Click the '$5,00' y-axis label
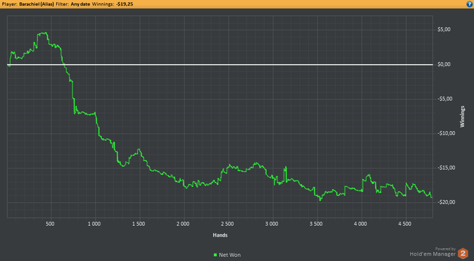 point(444,30)
